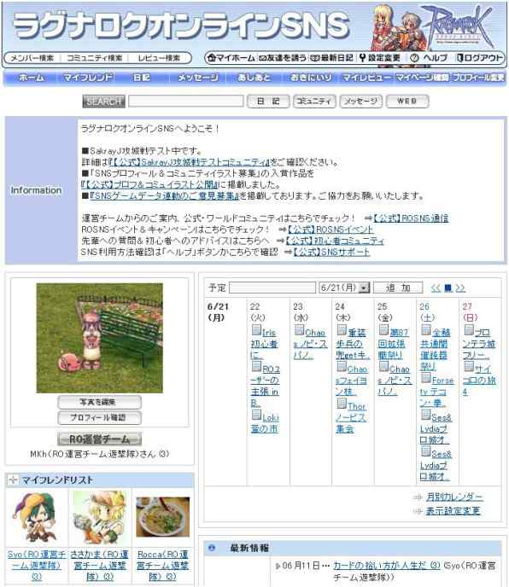The height and width of the screenshot is (587, 509).
Task: Open 設定変更 via the key icon
Action: tap(362, 58)
